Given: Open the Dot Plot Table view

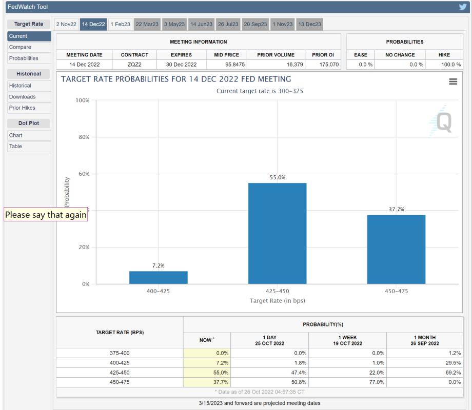Looking at the screenshot, I should tap(16, 147).
